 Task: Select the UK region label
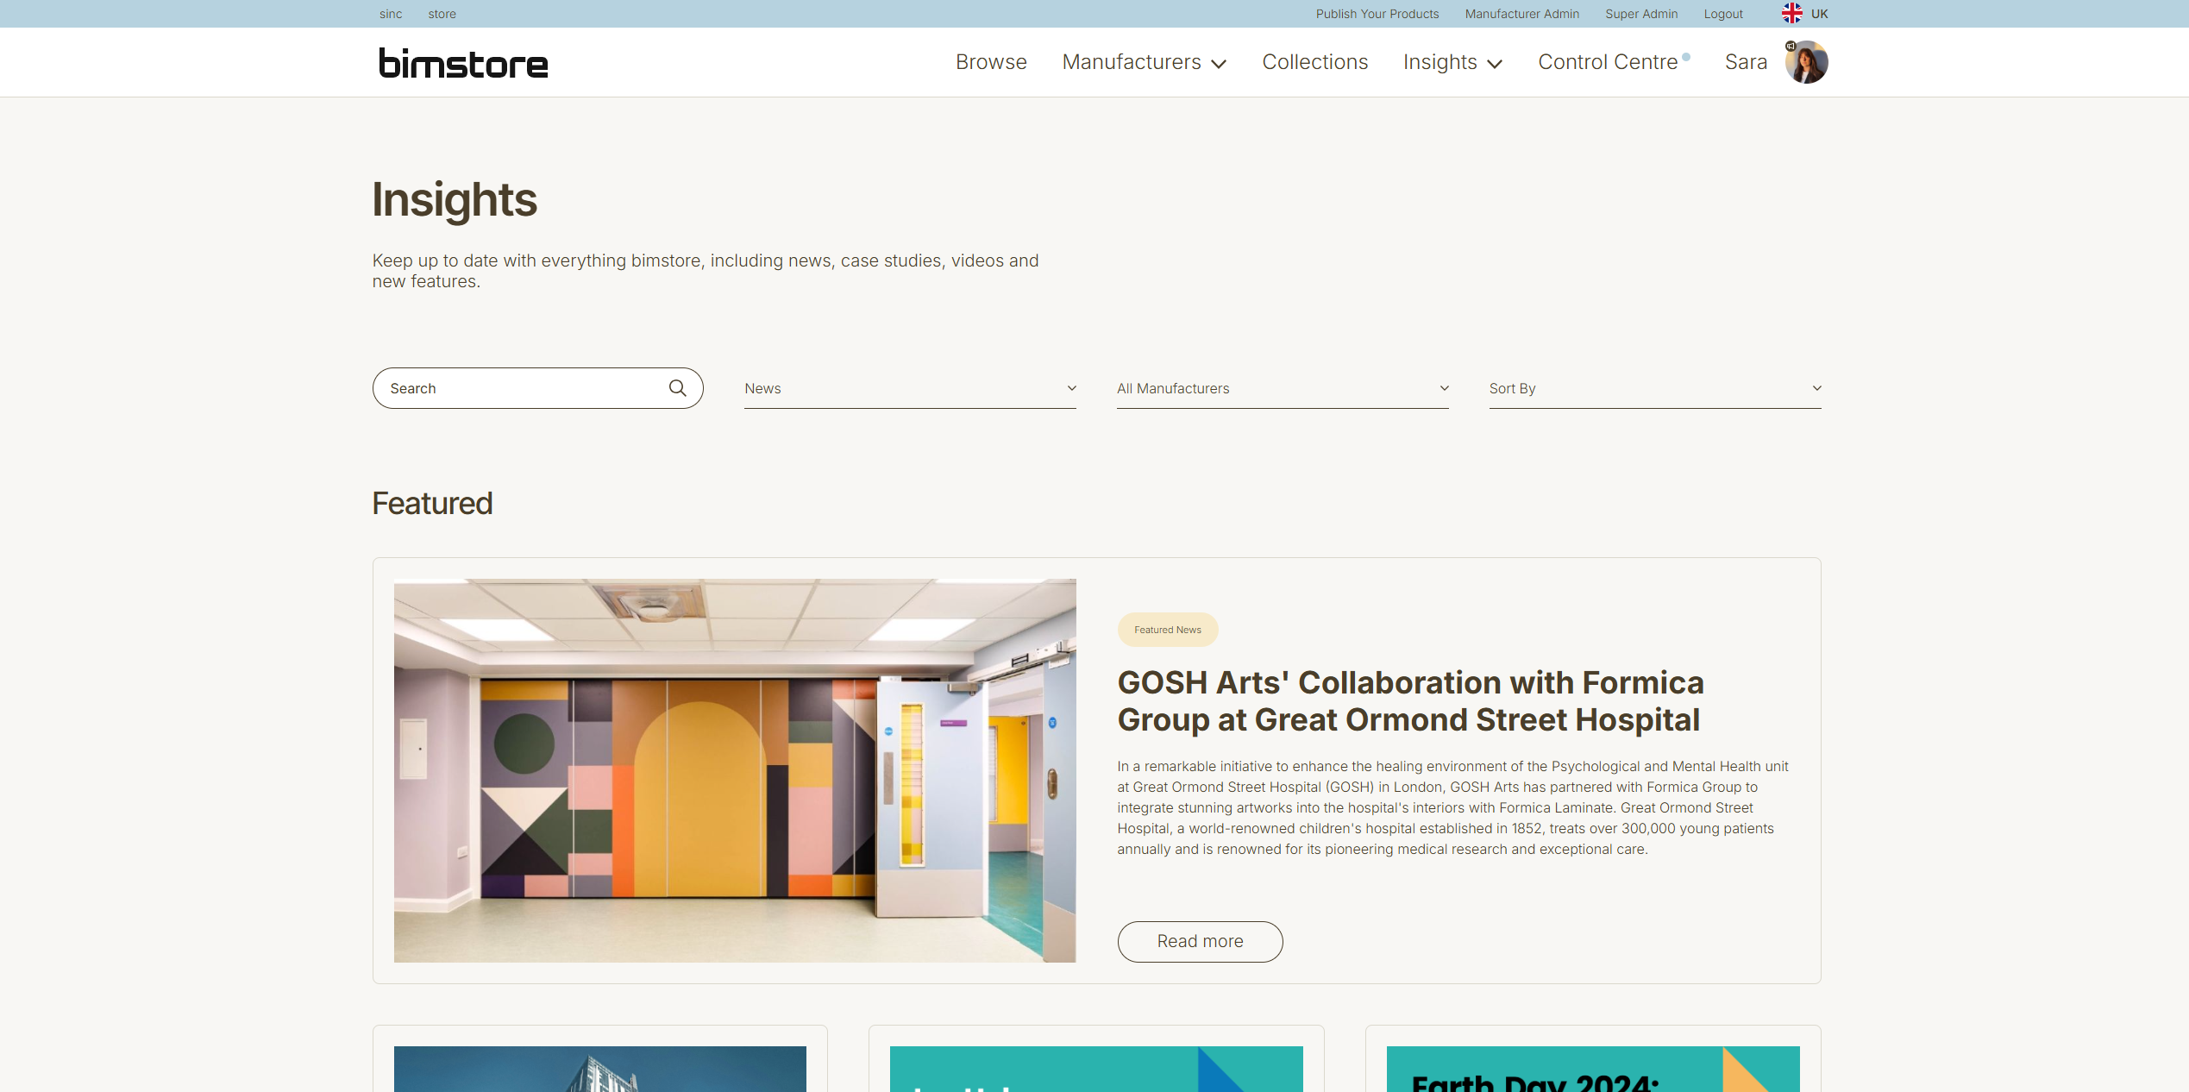[x=1819, y=14]
